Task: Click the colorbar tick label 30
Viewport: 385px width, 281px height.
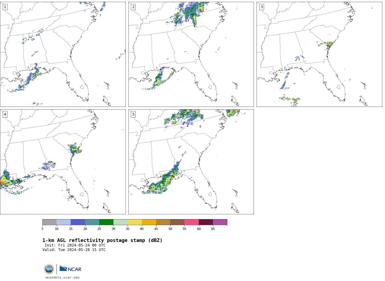Action: [x=113, y=229]
